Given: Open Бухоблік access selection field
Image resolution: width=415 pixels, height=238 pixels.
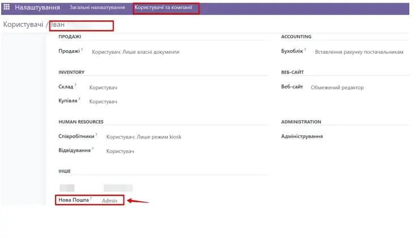Looking at the screenshot, I should click(357, 52).
